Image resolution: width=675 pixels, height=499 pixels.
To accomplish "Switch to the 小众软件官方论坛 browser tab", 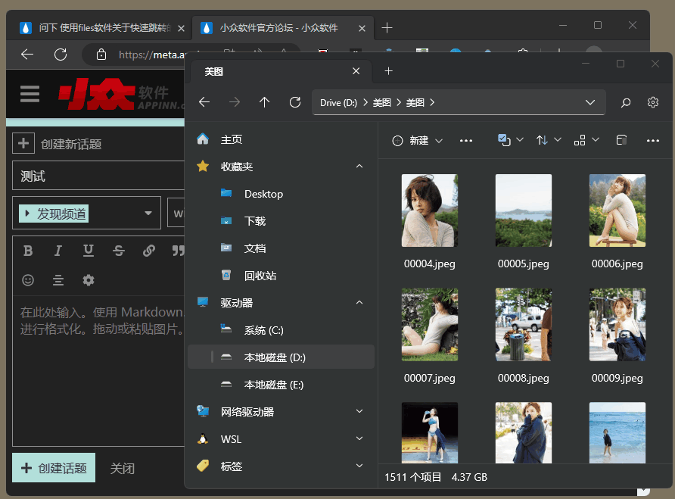I will pyautogui.click(x=278, y=28).
